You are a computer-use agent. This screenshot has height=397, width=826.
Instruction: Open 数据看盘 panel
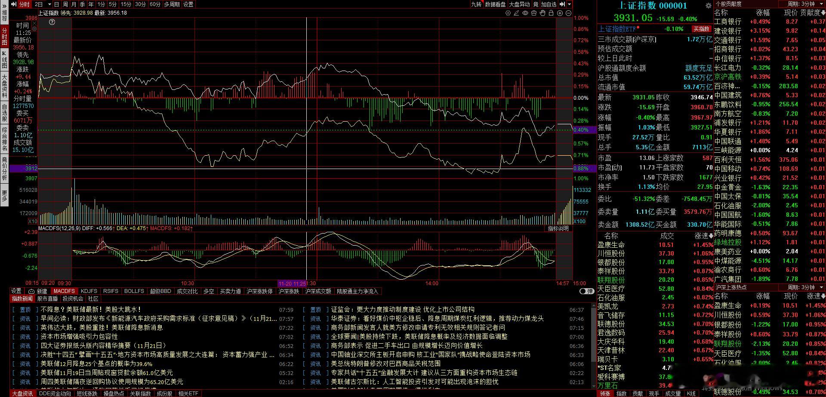pyautogui.click(x=495, y=4)
